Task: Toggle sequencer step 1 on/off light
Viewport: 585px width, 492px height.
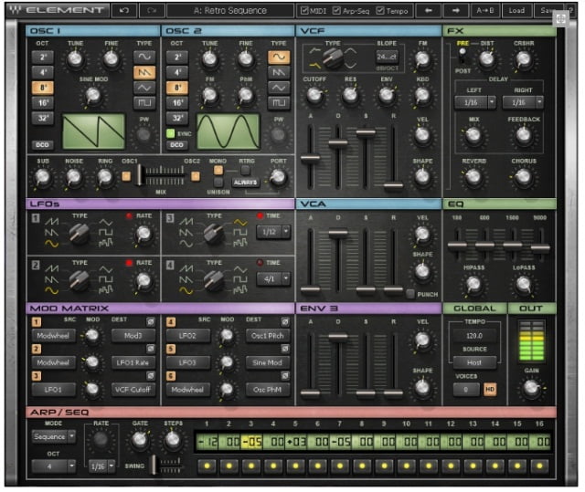Action: tap(207, 466)
